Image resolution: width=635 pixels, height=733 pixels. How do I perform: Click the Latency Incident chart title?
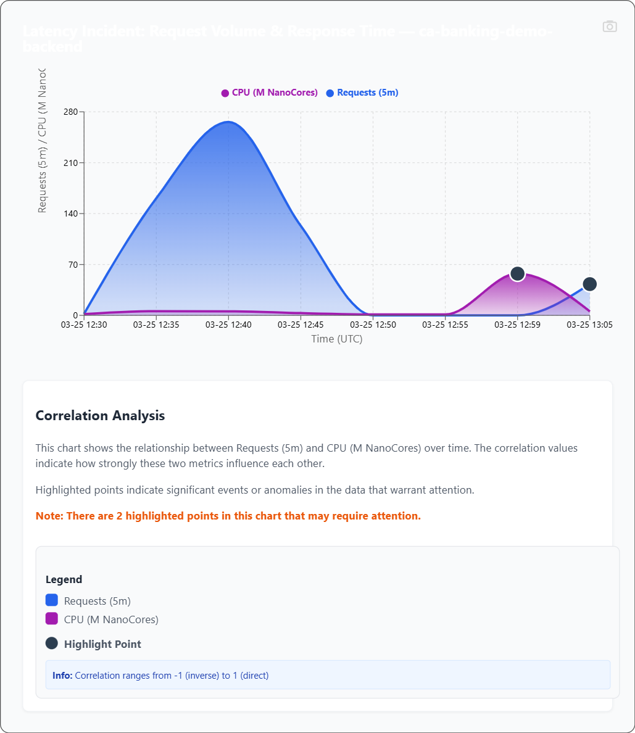pos(287,38)
